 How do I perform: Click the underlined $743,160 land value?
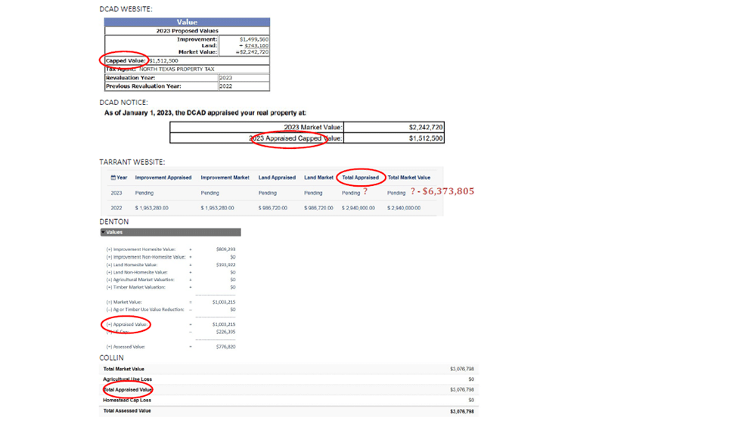click(256, 45)
